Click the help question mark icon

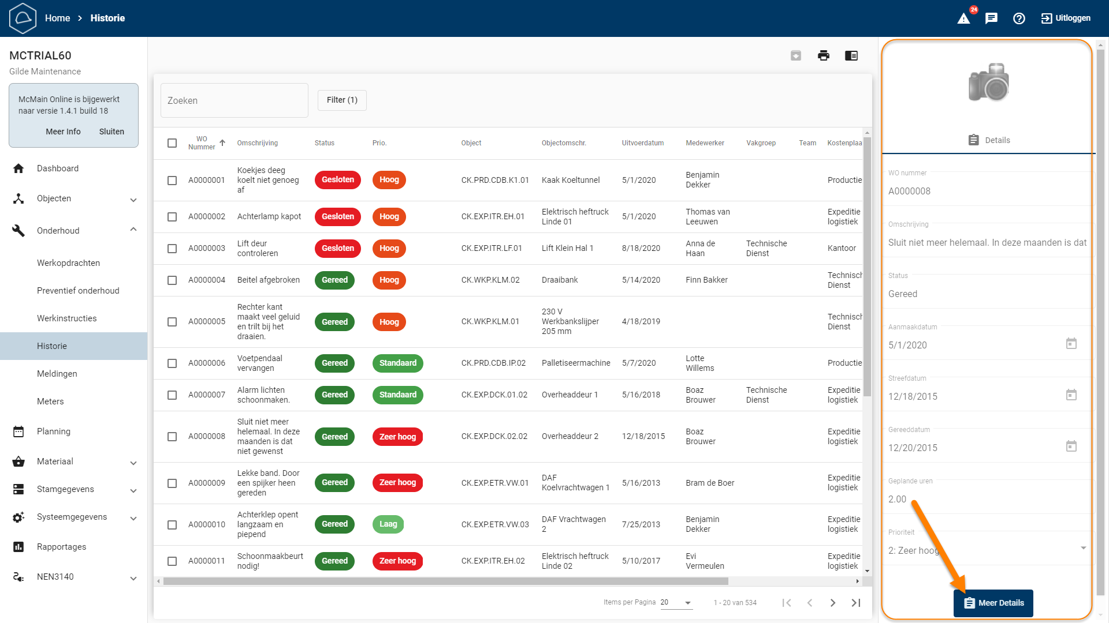pos(1019,18)
